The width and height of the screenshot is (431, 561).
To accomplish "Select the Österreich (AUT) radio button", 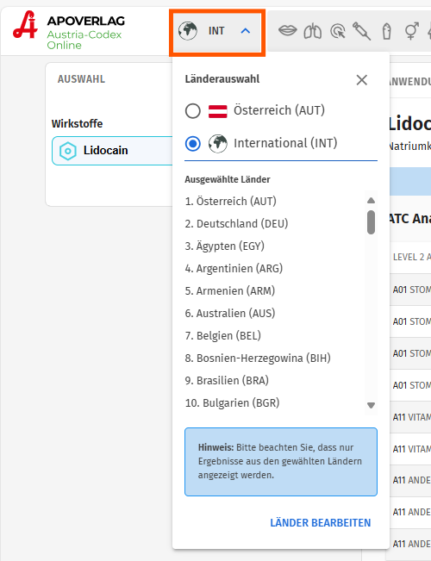I will (192, 111).
